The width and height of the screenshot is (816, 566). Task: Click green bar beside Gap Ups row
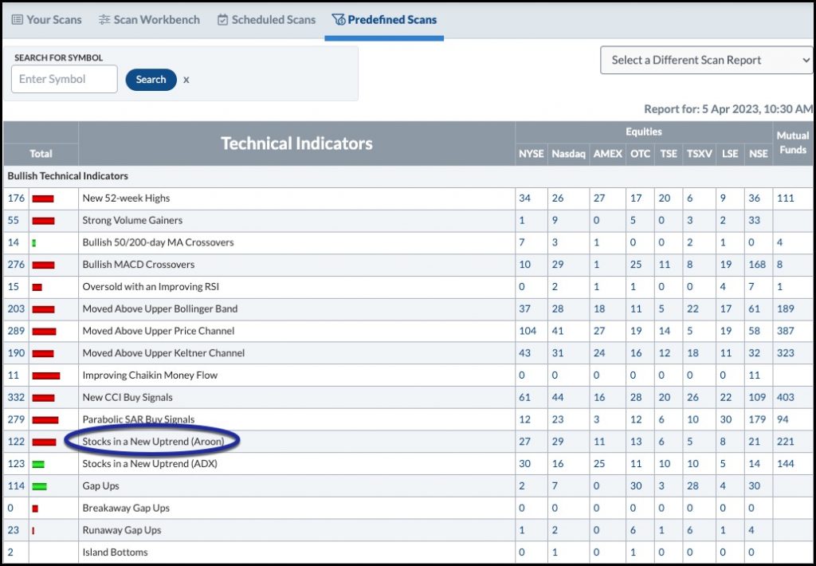[40, 486]
